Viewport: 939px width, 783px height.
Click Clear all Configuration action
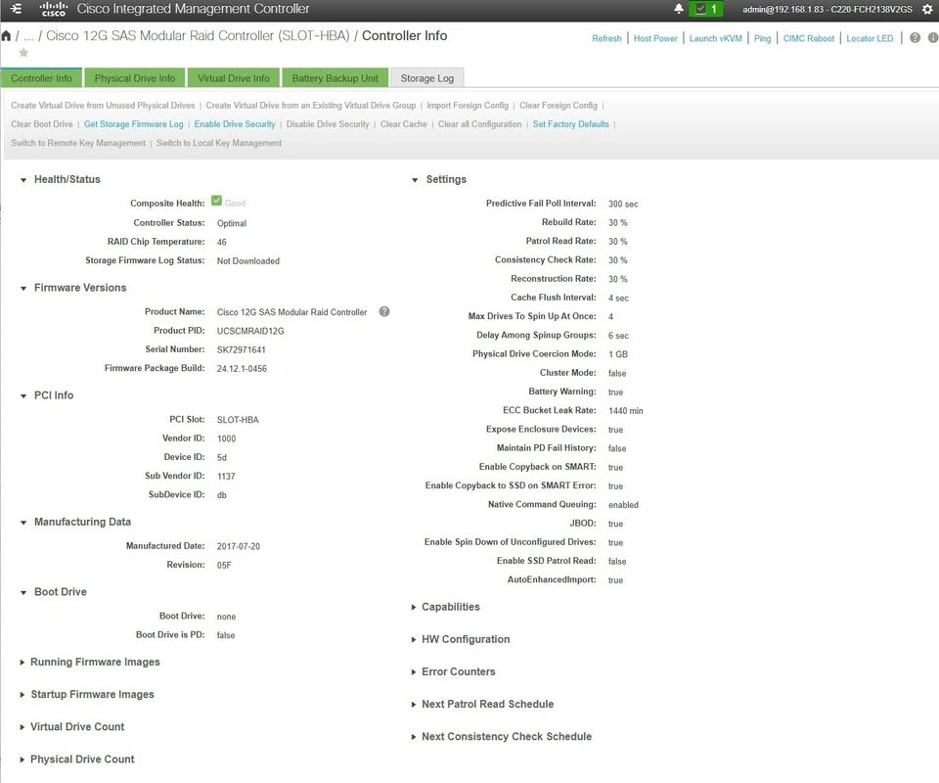[x=479, y=124]
